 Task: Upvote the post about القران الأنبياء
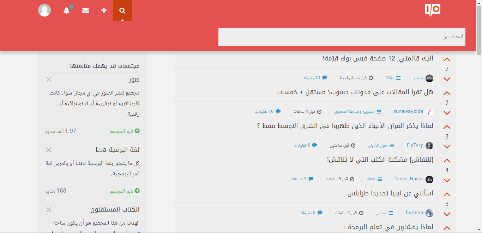coord(447,127)
